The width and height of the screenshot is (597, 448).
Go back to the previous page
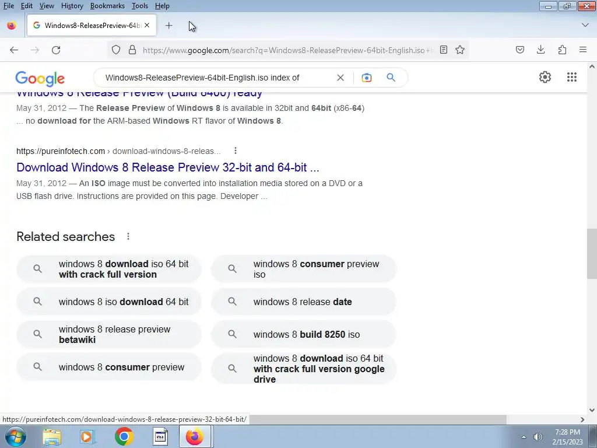14,50
